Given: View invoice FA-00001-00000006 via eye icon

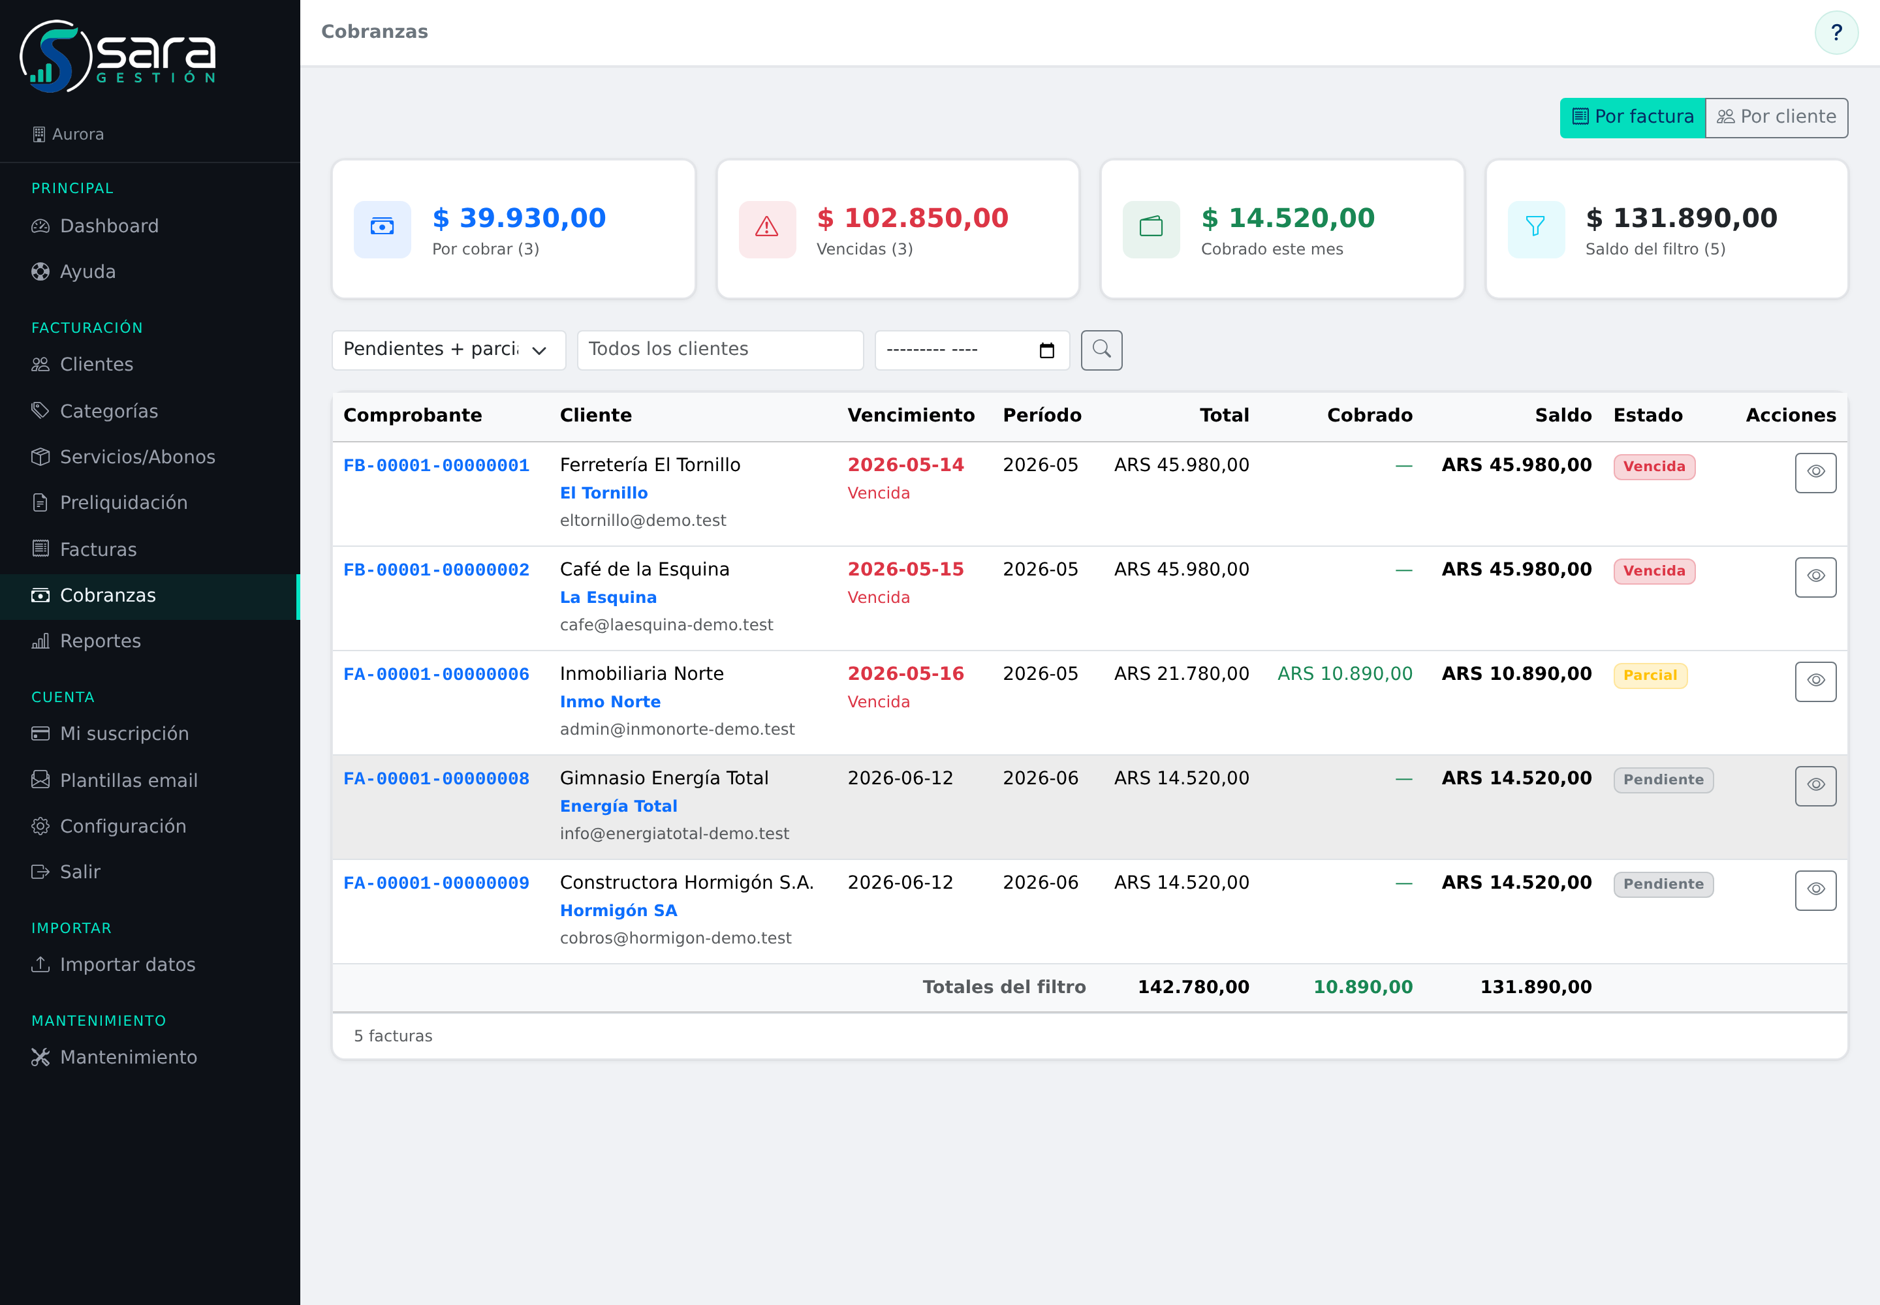Looking at the screenshot, I should pyautogui.click(x=1815, y=681).
